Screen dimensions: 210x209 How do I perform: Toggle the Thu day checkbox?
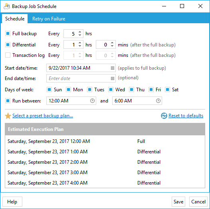coord(131,90)
